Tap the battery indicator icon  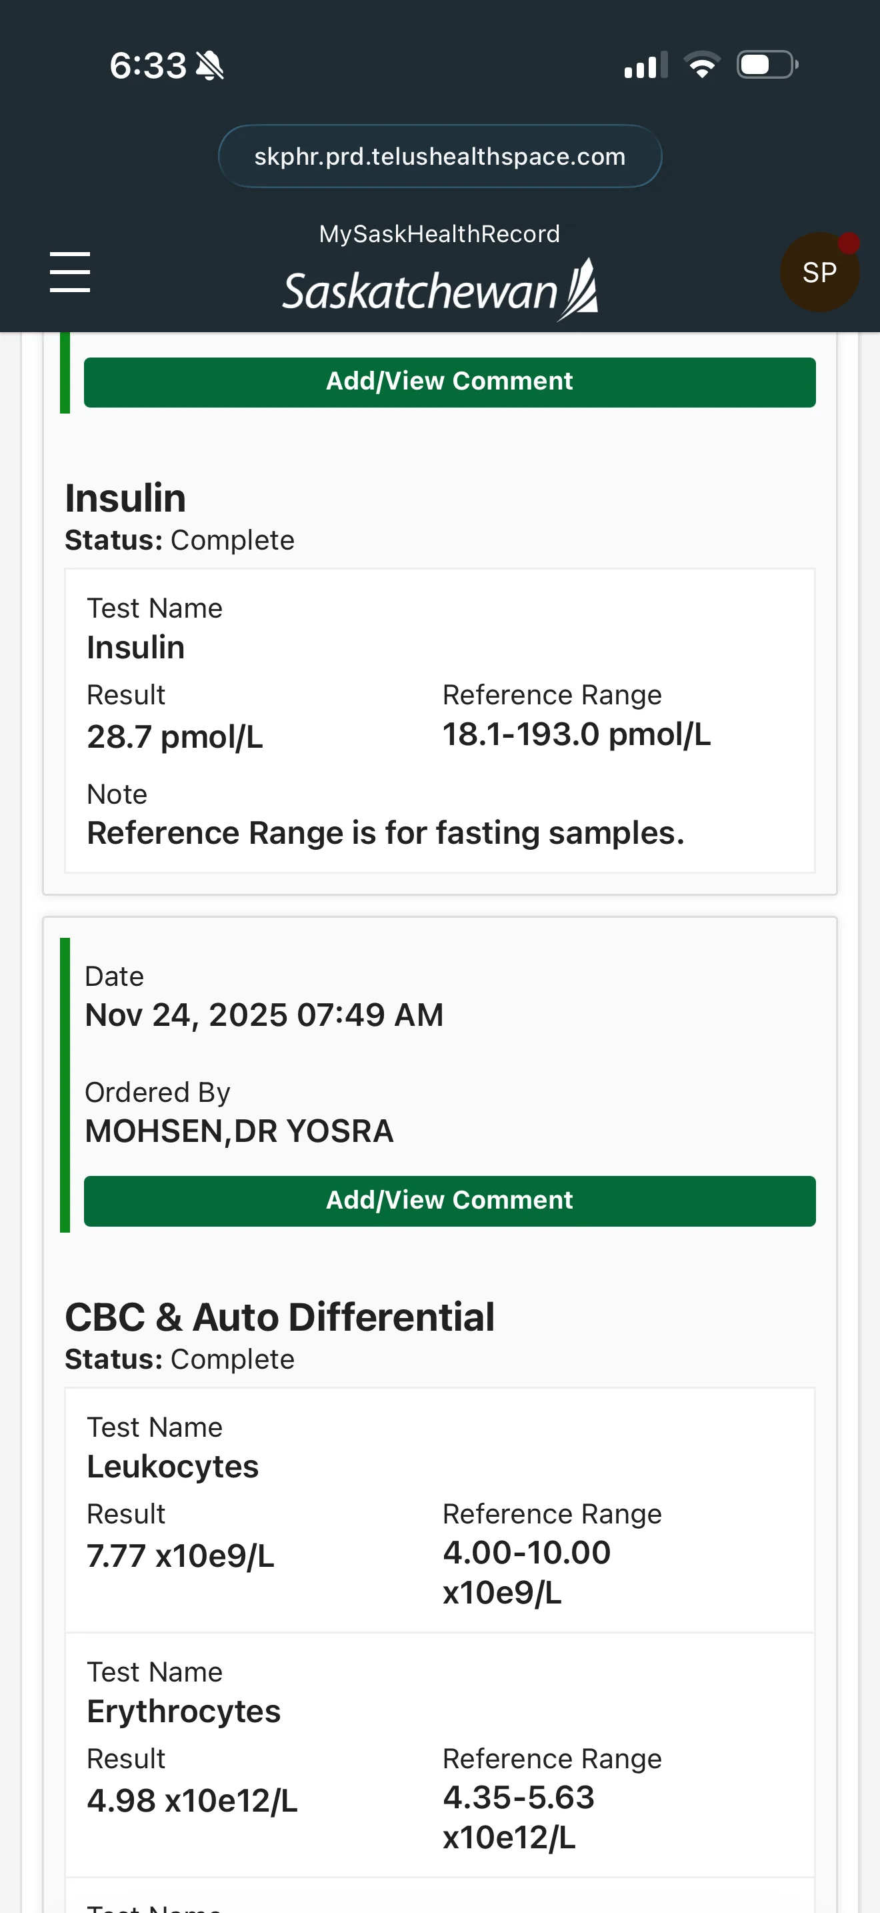coord(767,65)
